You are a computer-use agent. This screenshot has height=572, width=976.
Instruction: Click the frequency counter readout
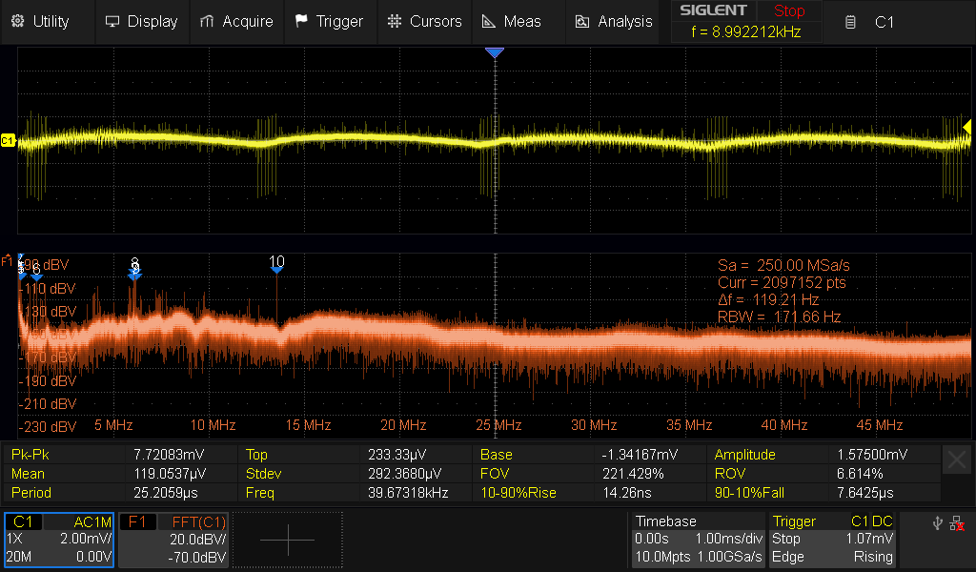[748, 31]
